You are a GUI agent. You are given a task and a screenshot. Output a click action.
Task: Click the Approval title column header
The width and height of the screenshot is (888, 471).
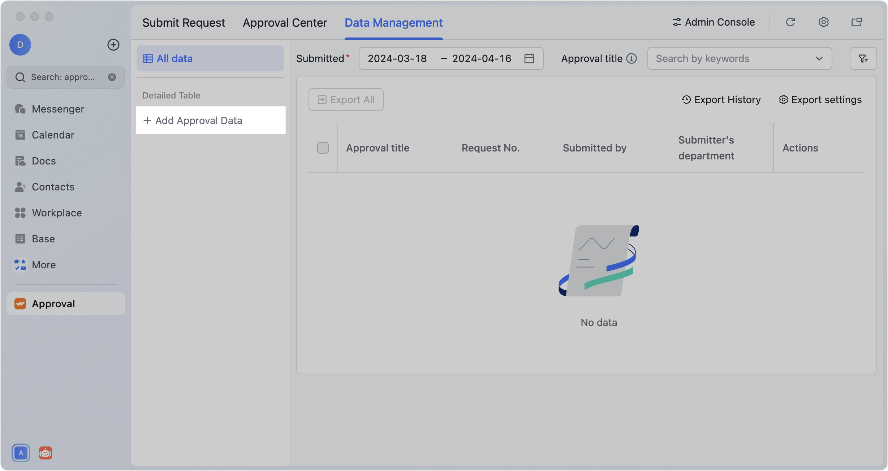[378, 148]
